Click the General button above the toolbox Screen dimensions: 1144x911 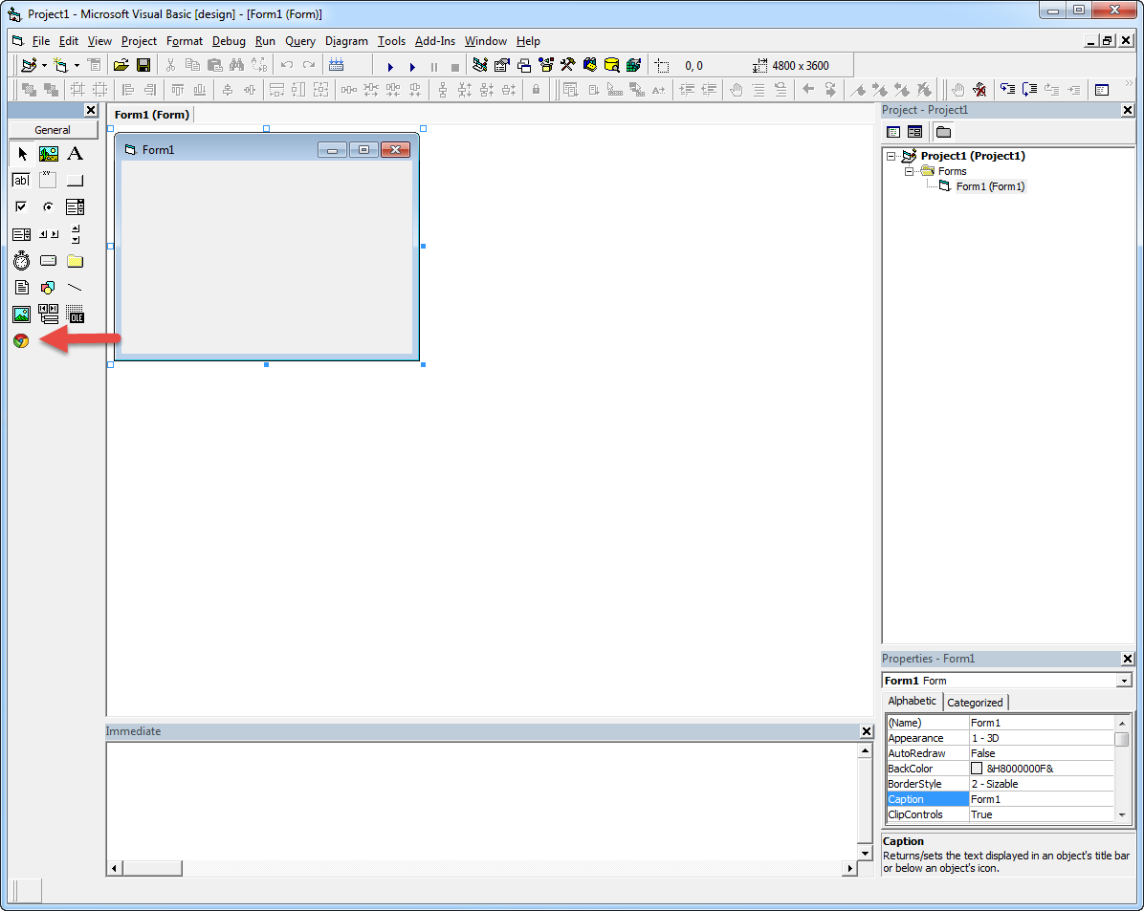pos(53,129)
